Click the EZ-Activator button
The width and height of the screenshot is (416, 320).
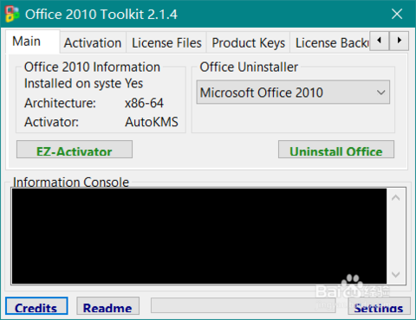[x=75, y=150]
